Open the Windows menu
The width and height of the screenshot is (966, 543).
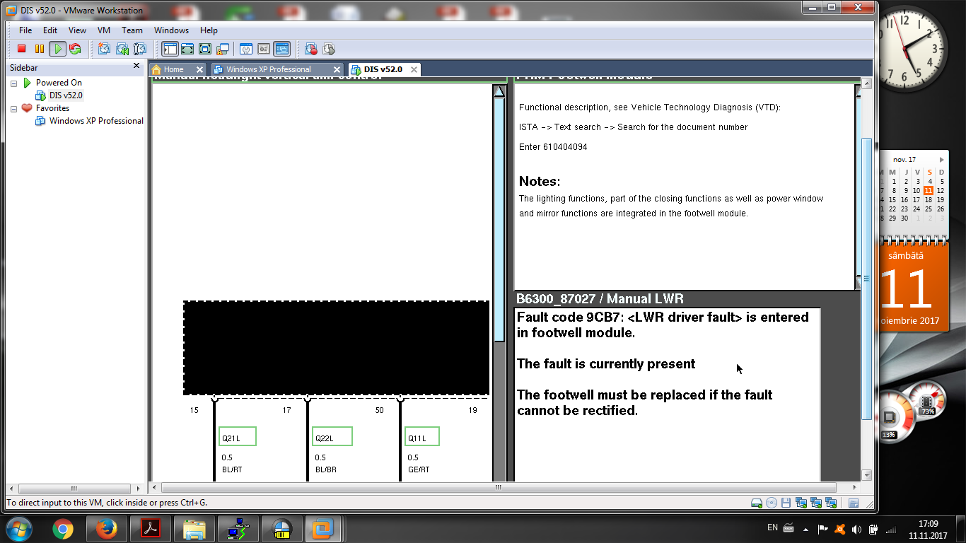171,30
